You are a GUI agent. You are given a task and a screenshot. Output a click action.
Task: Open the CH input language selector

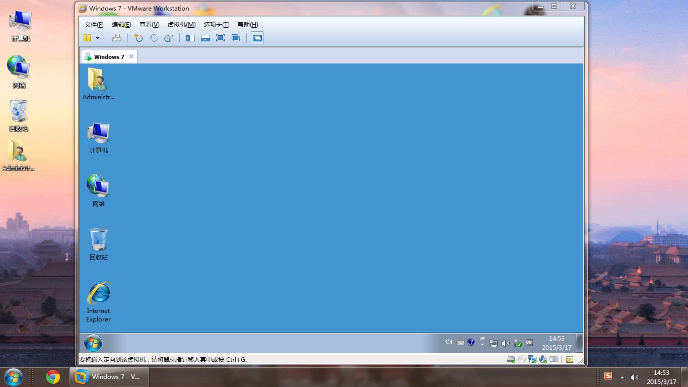click(x=448, y=342)
